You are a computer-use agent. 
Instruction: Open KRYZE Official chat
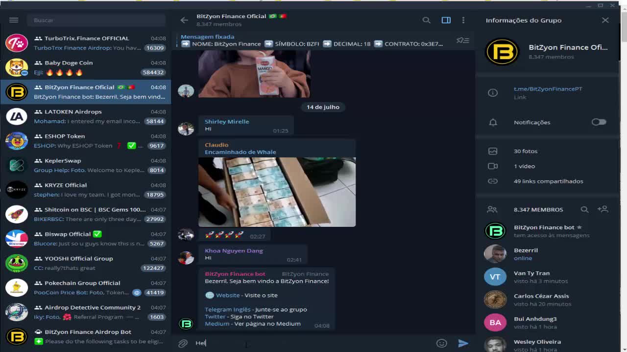click(x=86, y=190)
